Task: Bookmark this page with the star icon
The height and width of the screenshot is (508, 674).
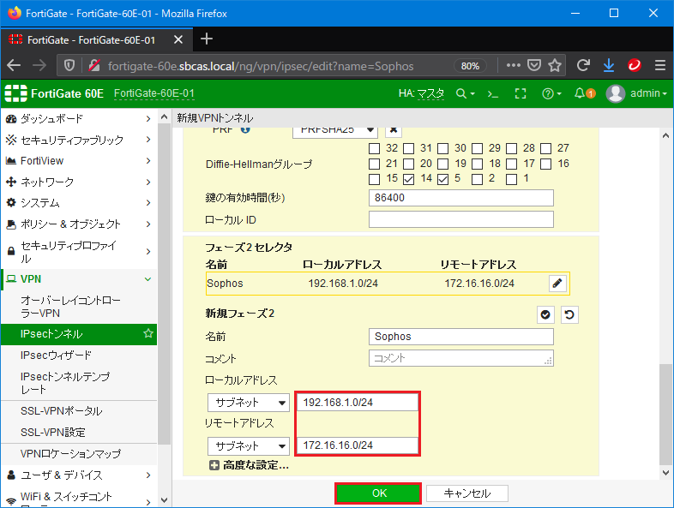Action: [555, 66]
